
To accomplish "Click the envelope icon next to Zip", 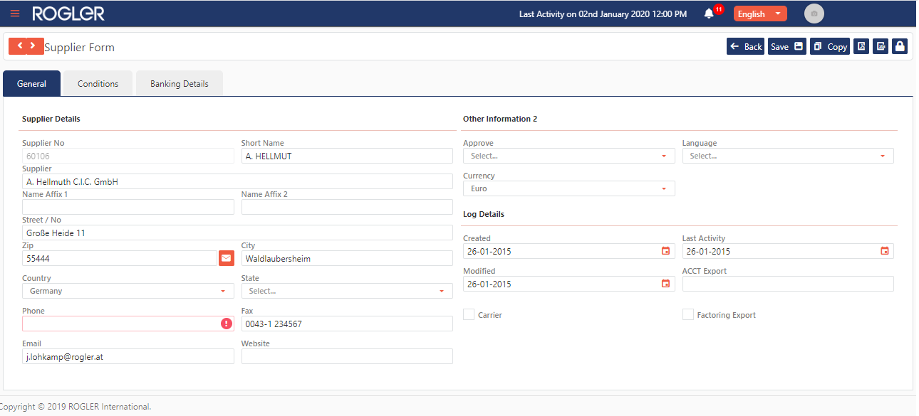I will (227, 258).
